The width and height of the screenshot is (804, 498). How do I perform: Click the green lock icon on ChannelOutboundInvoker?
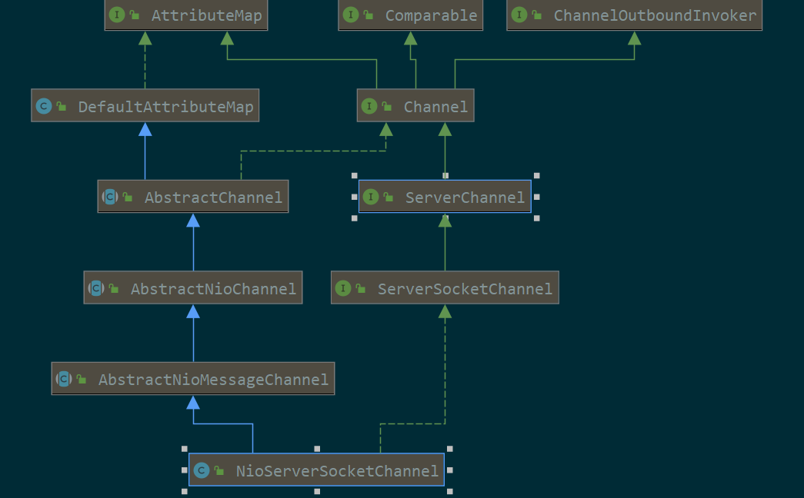(x=537, y=15)
